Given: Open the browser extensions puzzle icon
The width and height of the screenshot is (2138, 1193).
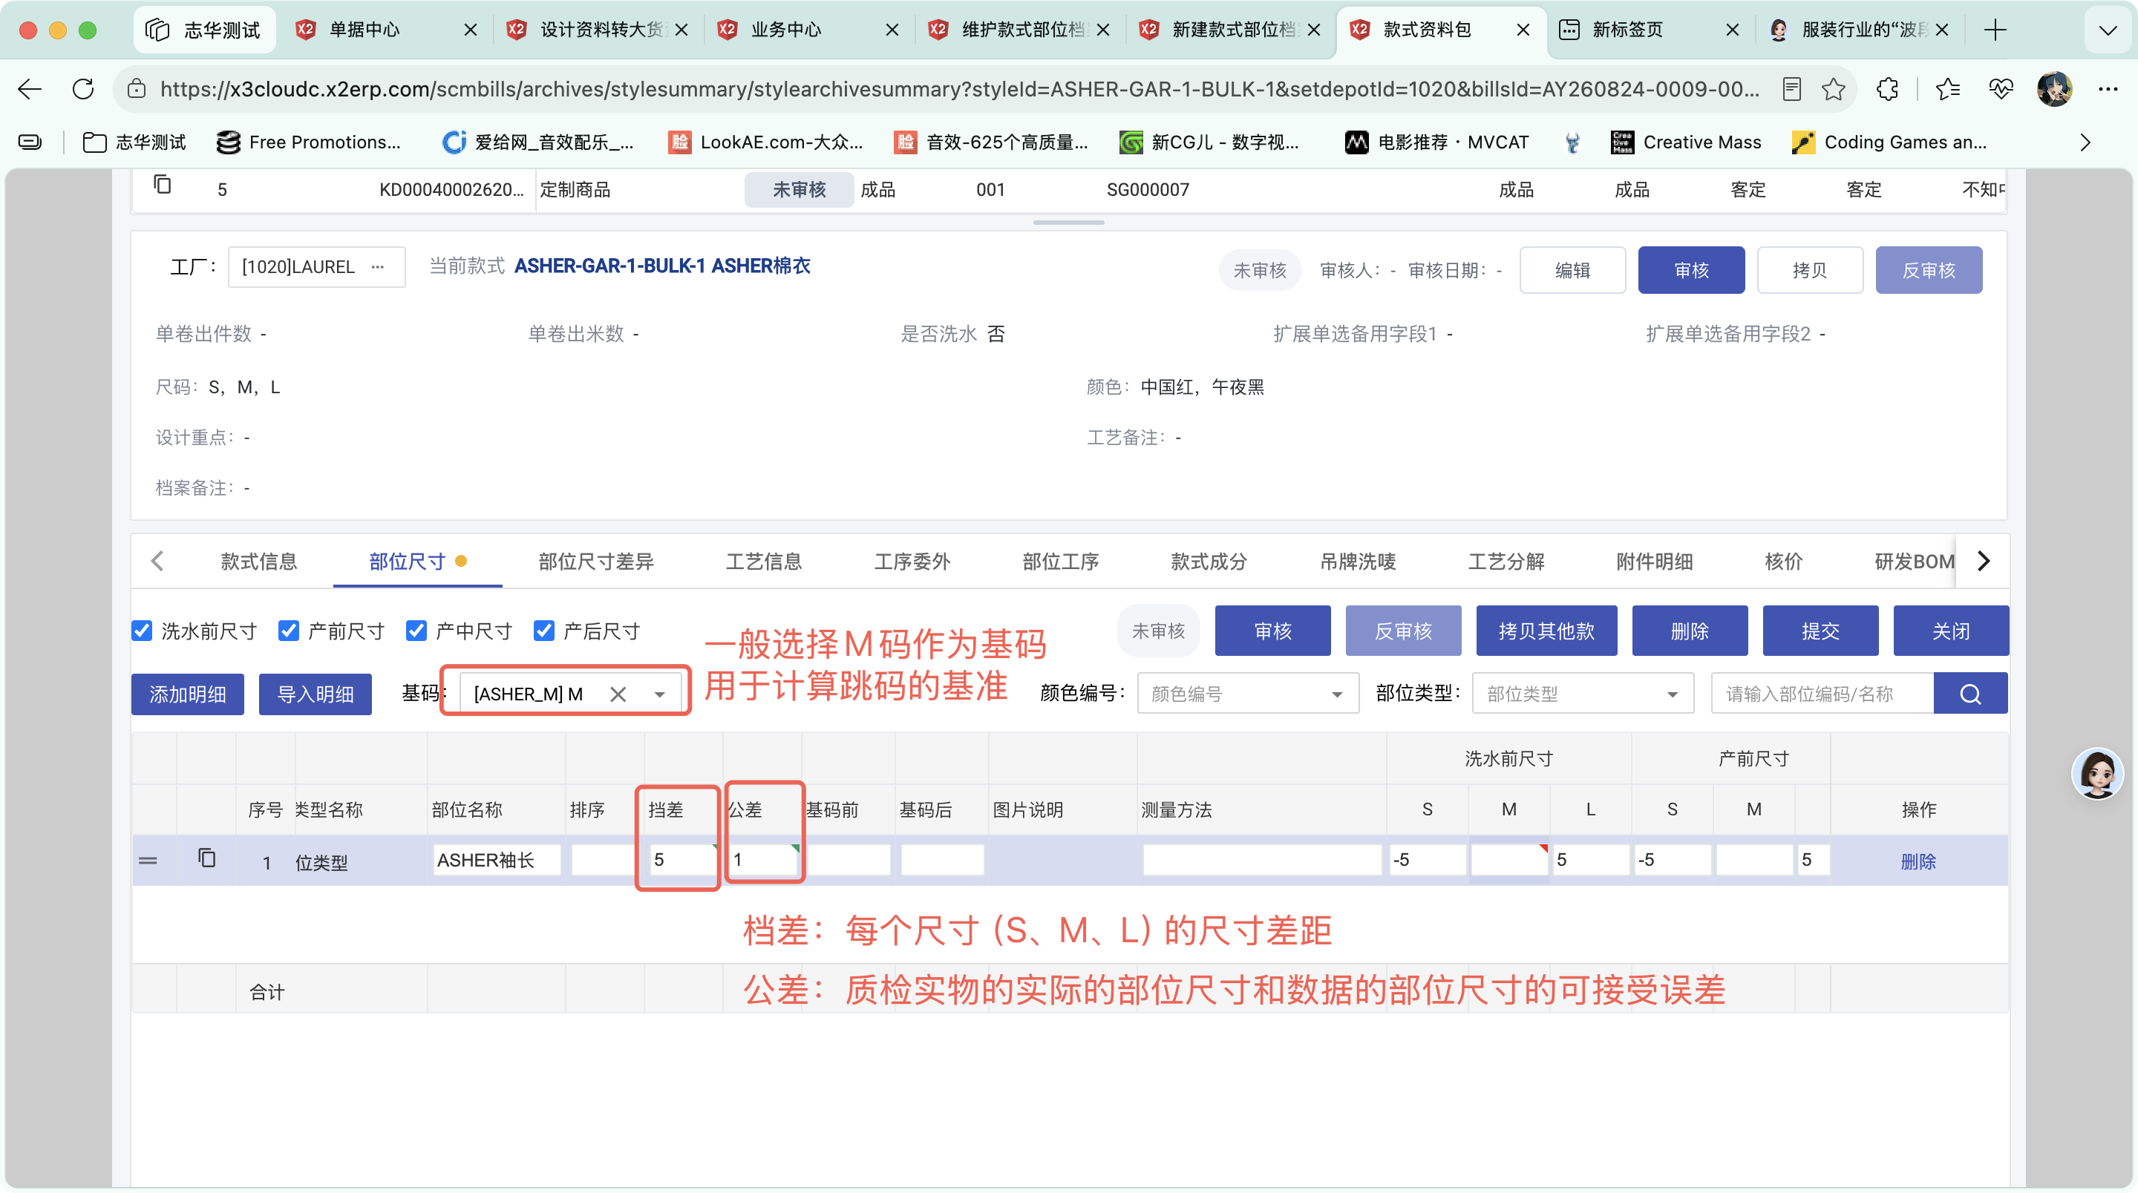Looking at the screenshot, I should tap(1886, 89).
